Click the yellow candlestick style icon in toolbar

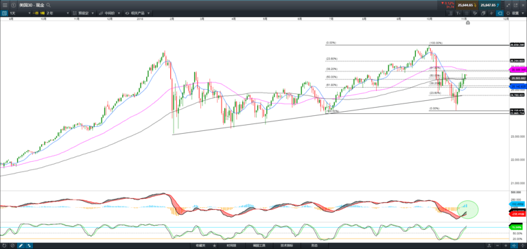36,13
